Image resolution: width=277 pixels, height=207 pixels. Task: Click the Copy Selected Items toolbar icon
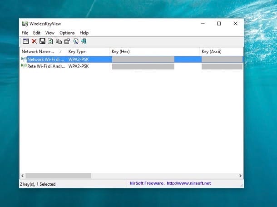point(59,41)
